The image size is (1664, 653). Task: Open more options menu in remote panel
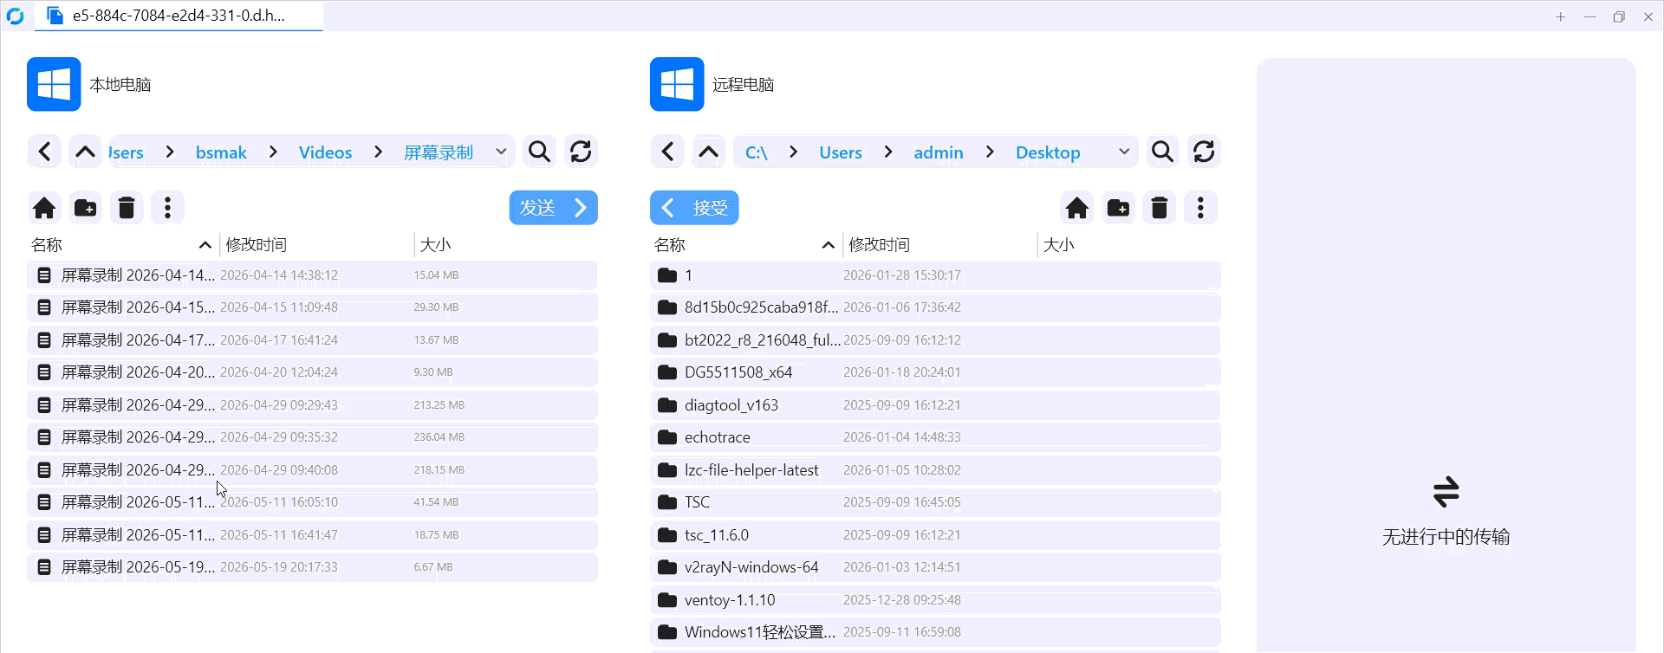pyautogui.click(x=1200, y=208)
